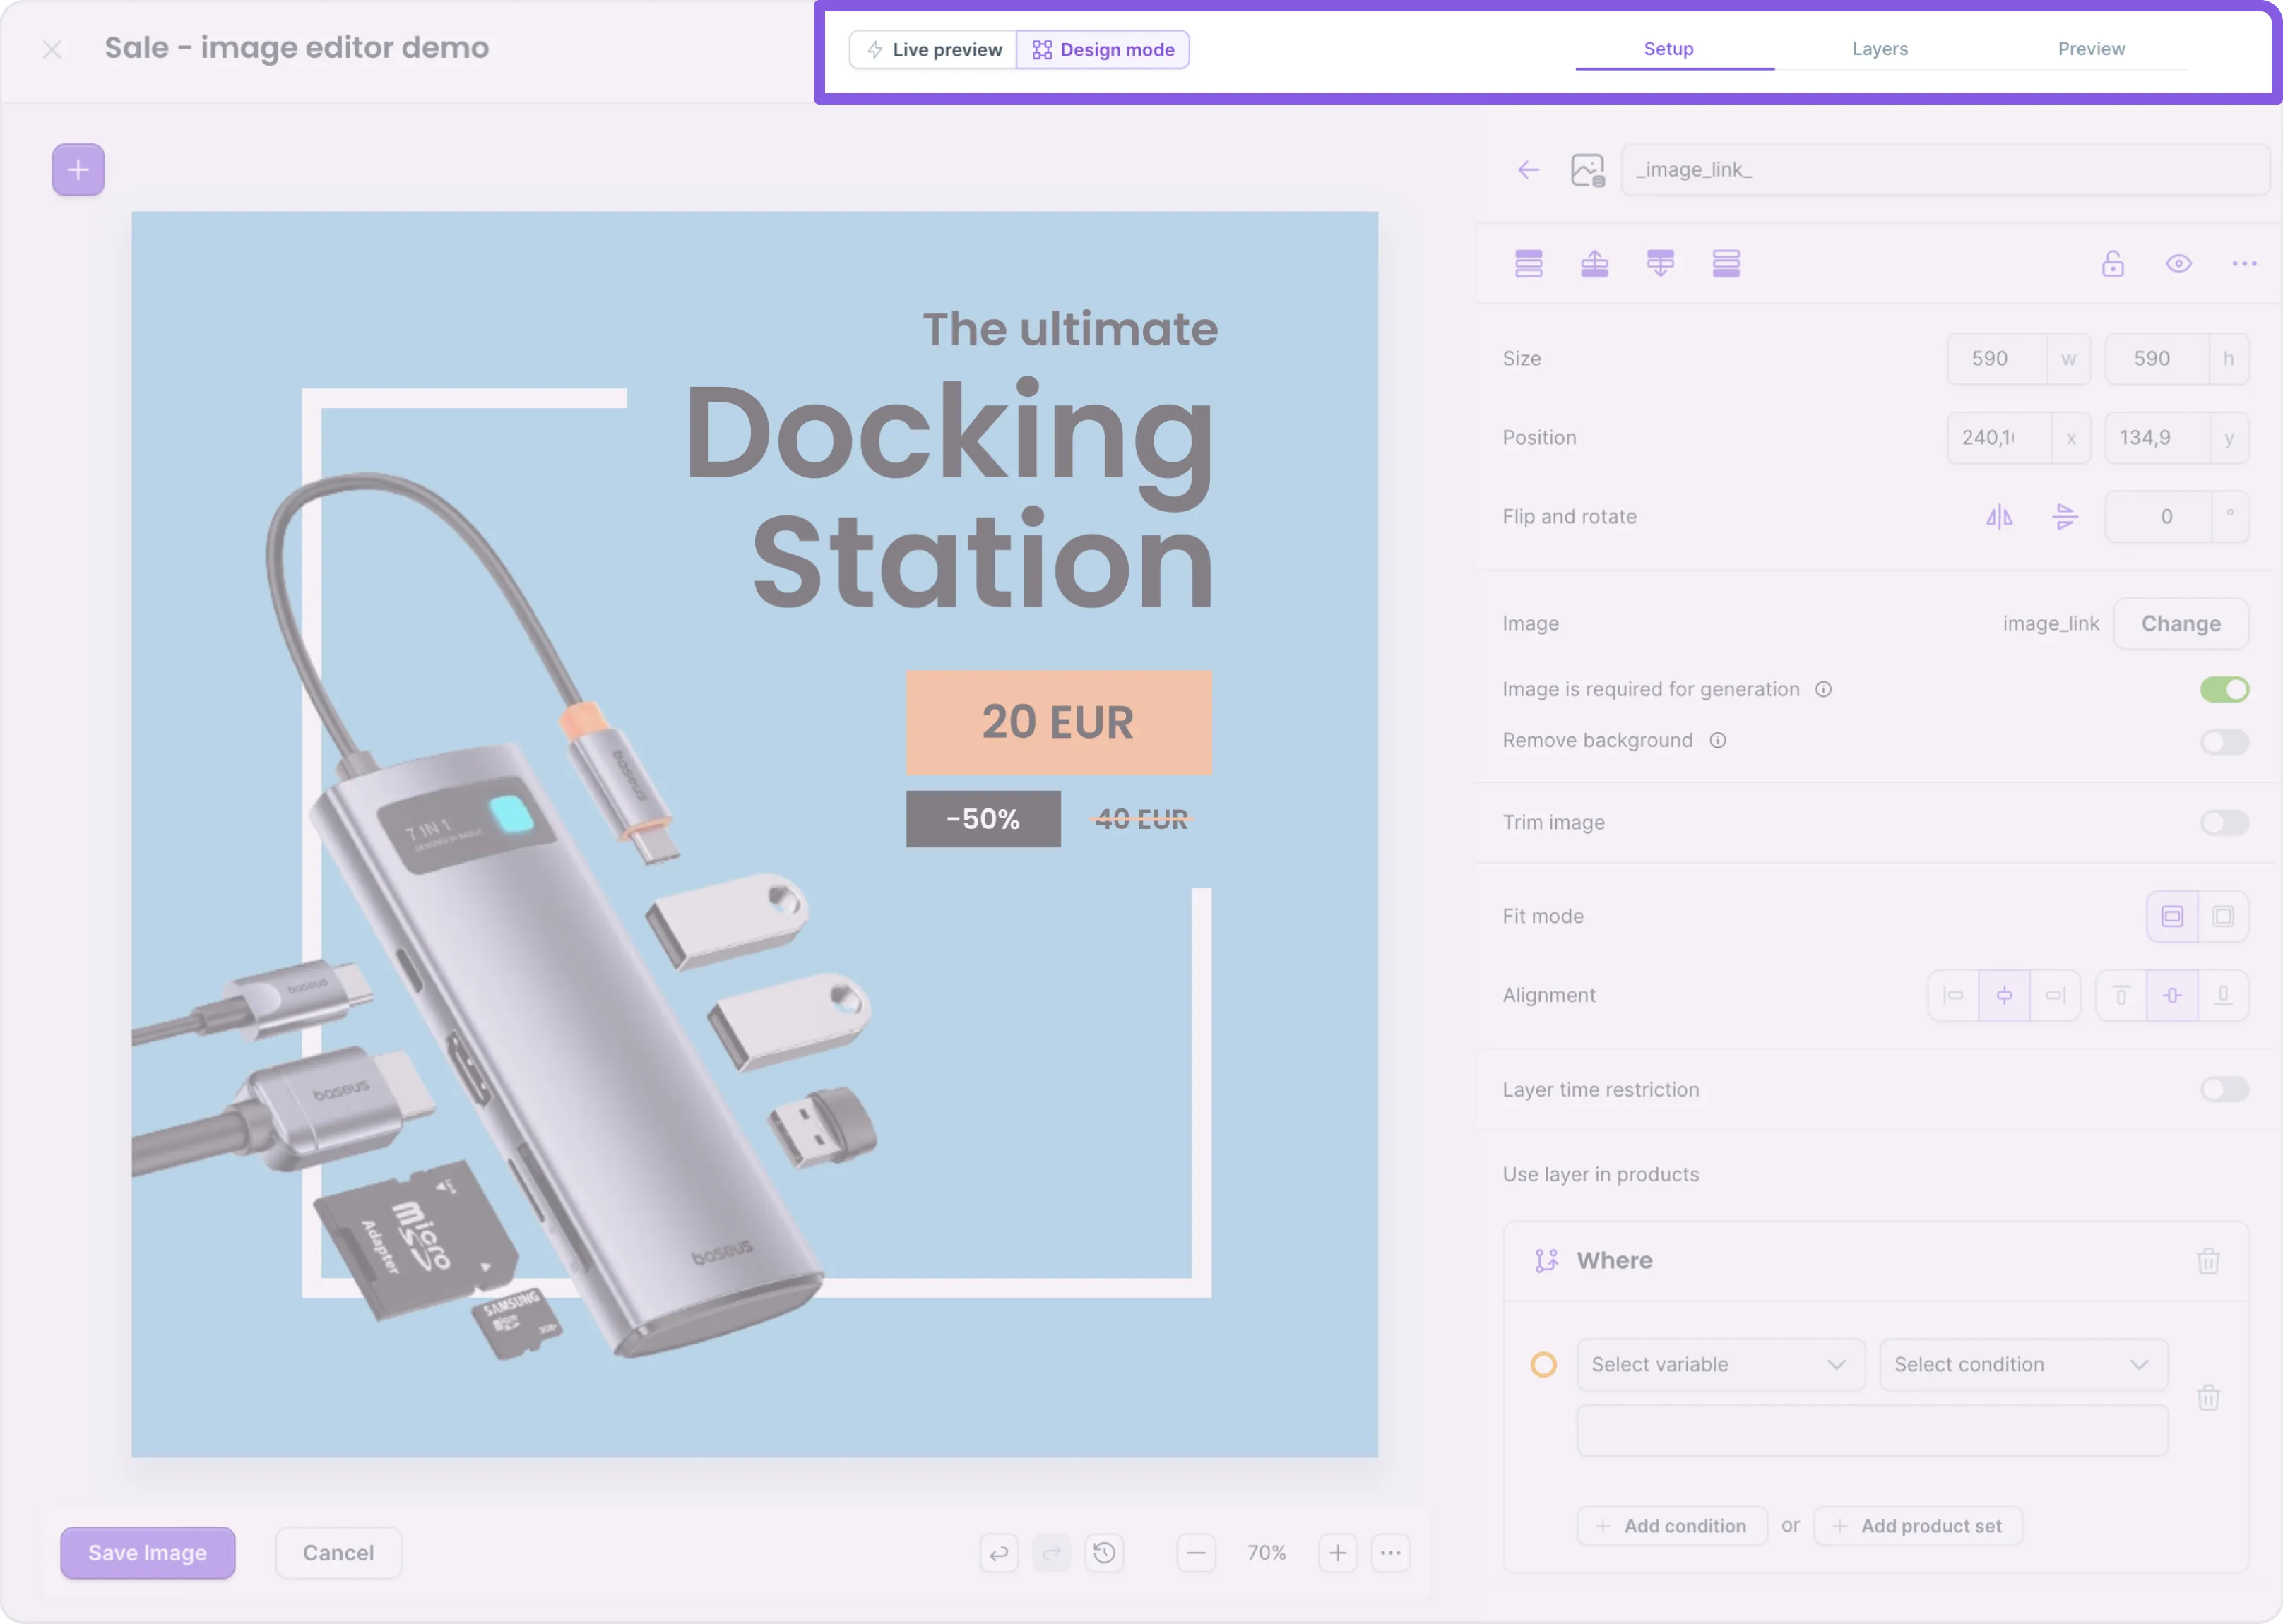This screenshot has height=1624, width=2283.
Task: Redo the last undone change
Action: (1052, 1553)
